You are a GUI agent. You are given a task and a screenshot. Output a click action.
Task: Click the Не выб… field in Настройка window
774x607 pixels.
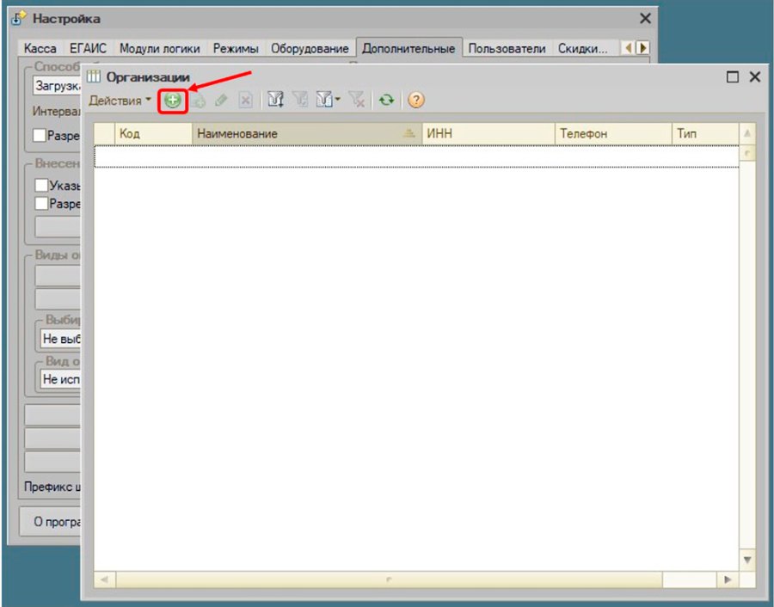pos(61,339)
